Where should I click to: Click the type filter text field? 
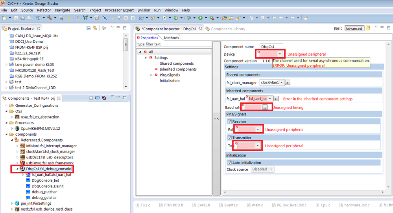point(174,44)
